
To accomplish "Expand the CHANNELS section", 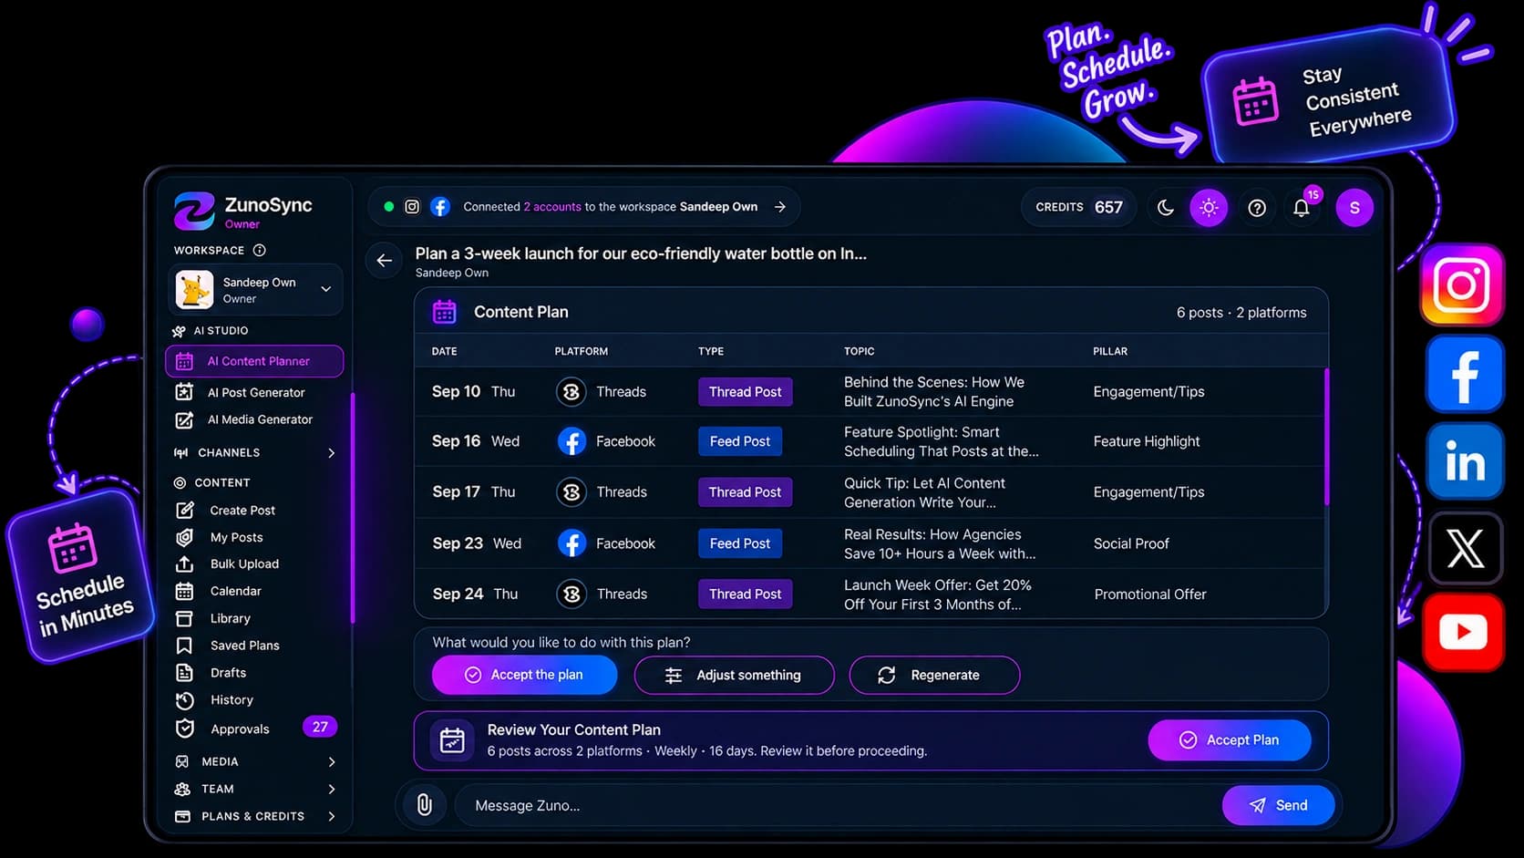I will 332,453.
